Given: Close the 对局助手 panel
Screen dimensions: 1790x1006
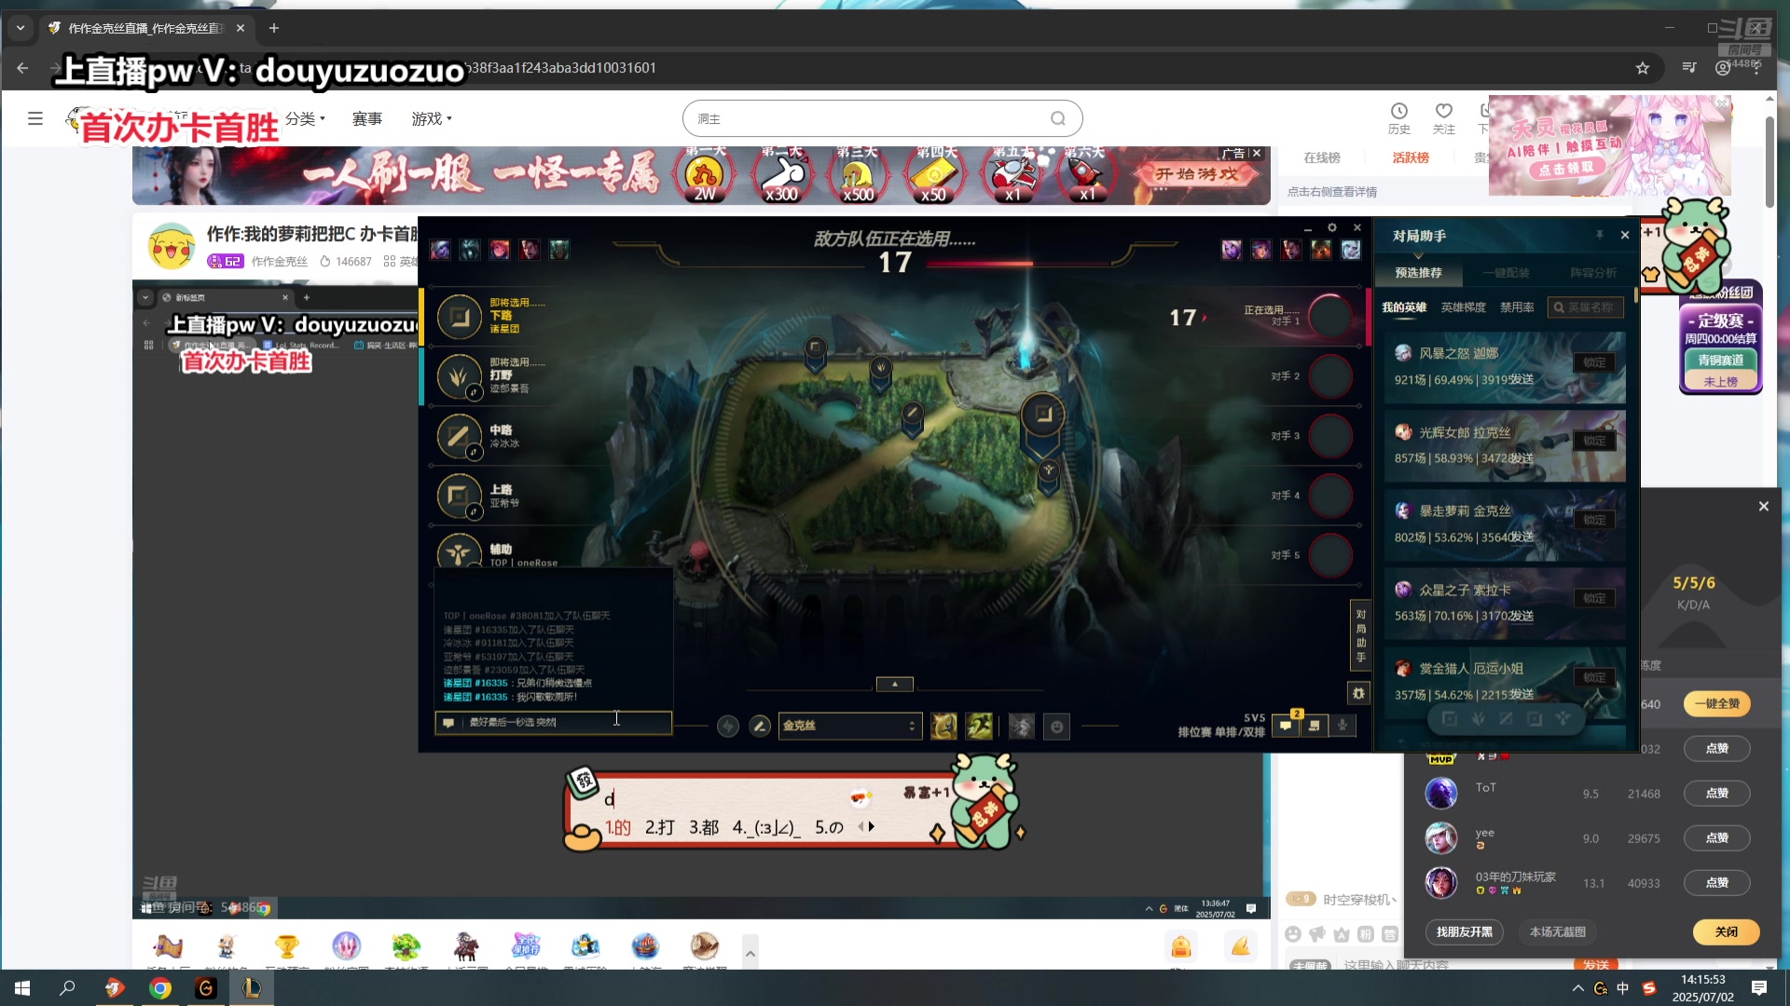Looking at the screenshot, I should [1625, 236].
